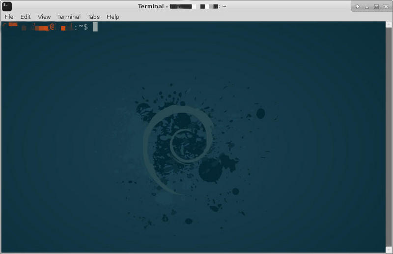Open the View menu

(44, 17)
